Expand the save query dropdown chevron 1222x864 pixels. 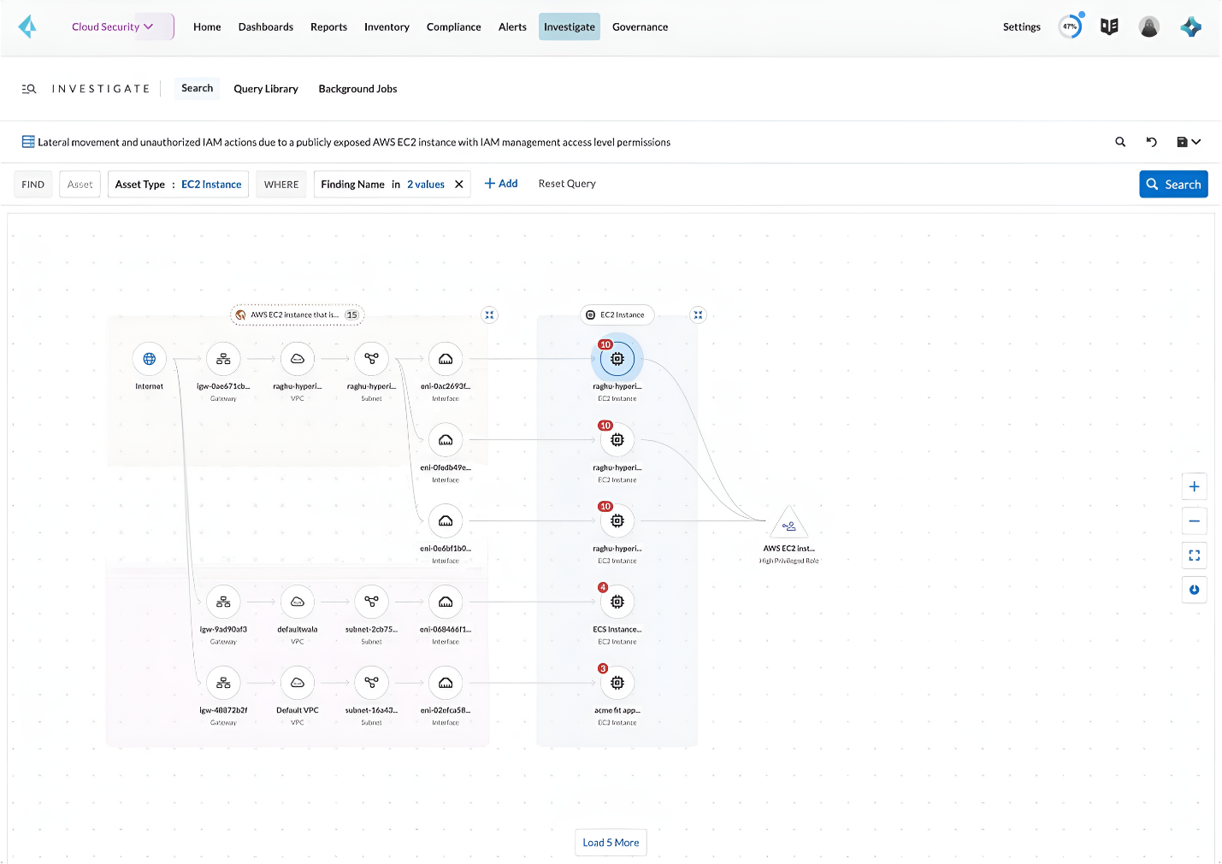pyautogui.click(x=1195, y=142)
